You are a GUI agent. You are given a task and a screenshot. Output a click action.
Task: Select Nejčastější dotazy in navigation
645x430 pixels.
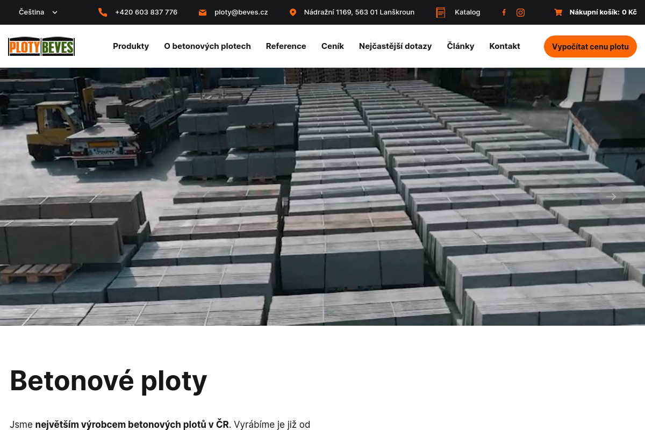[x=395, y=46]
